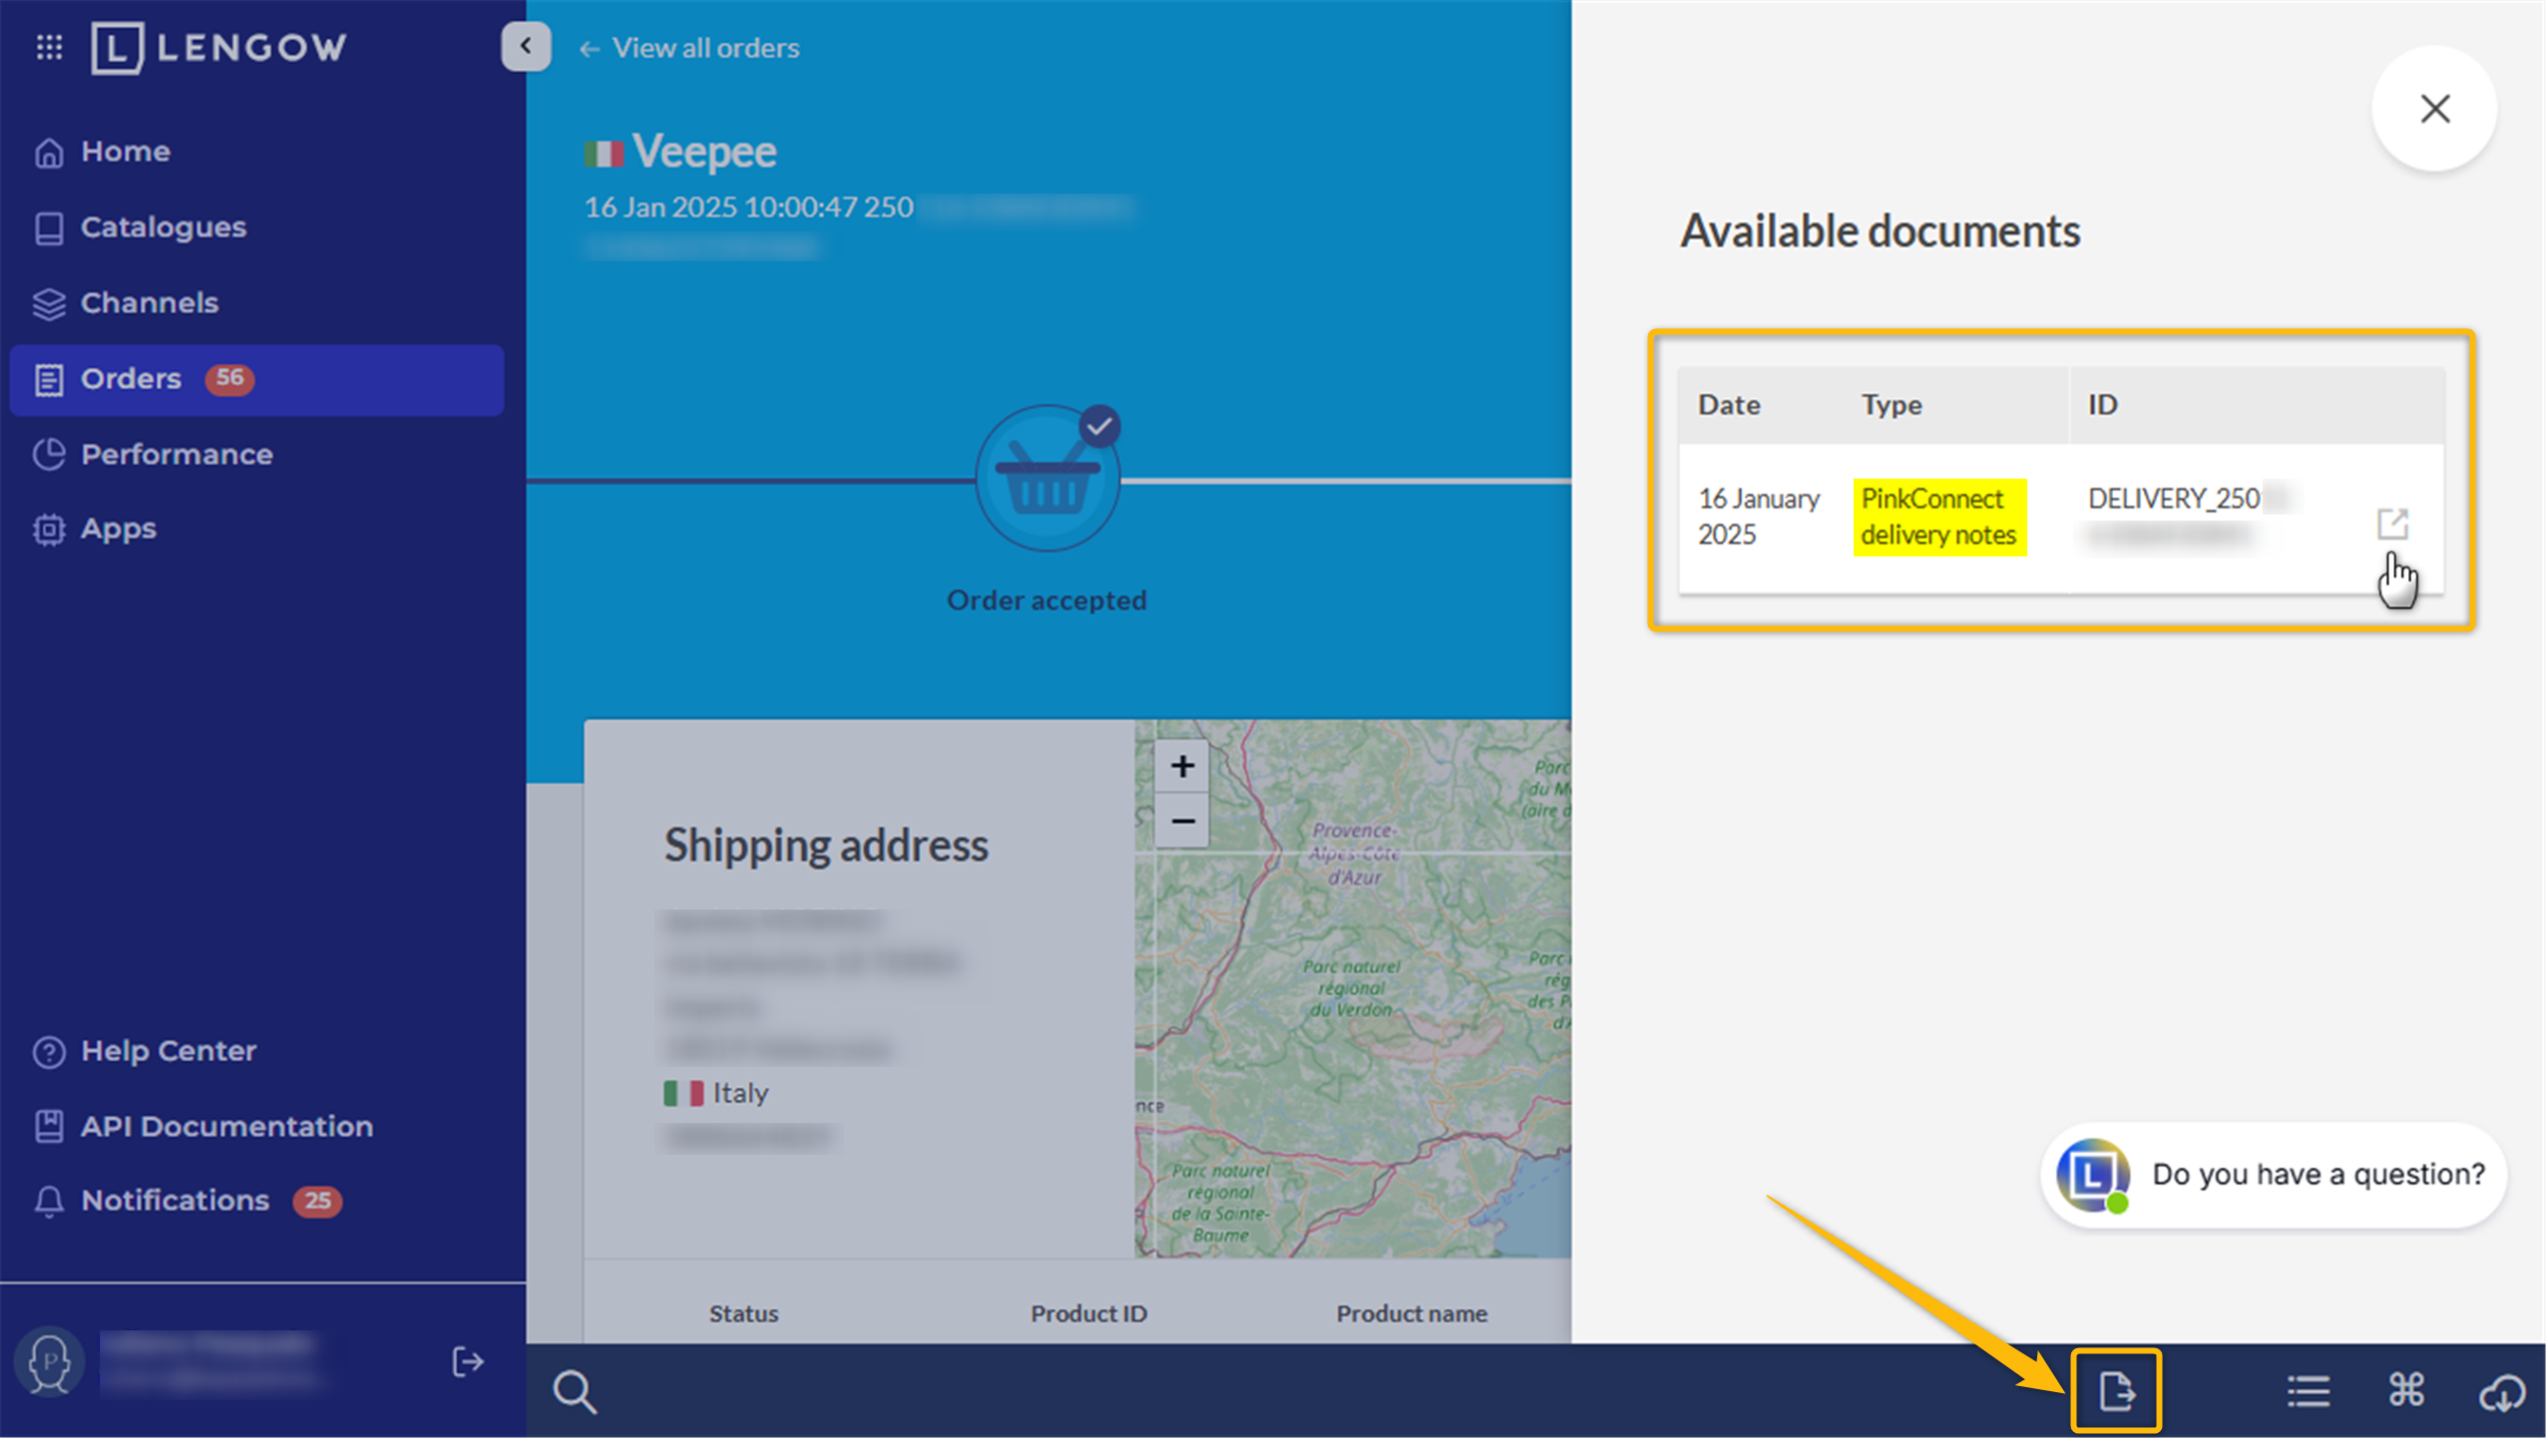
Task: Click the search magnifier icon
Action: (x=575, y=1392)
